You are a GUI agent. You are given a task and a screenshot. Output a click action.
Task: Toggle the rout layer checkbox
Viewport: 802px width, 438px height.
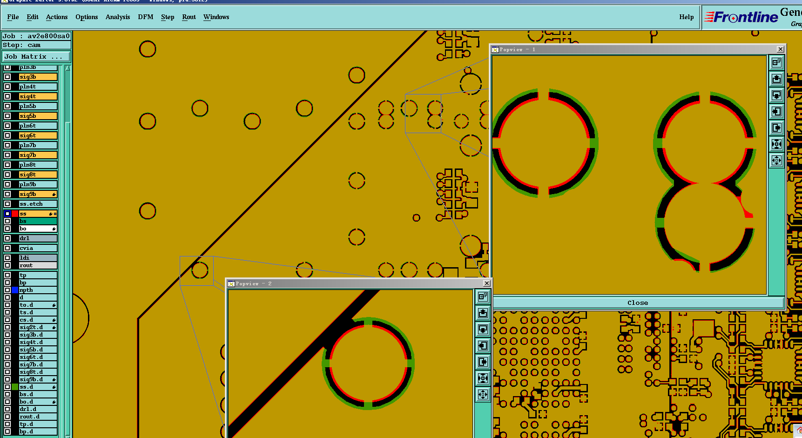coord(7,265)
